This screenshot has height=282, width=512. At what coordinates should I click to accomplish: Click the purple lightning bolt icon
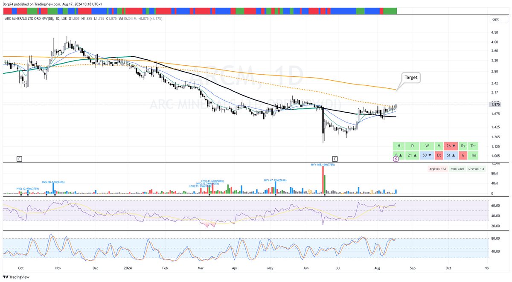pos(396,159)
